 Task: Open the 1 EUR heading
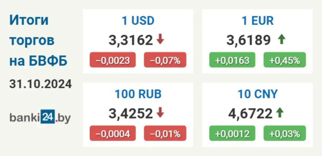257,21
